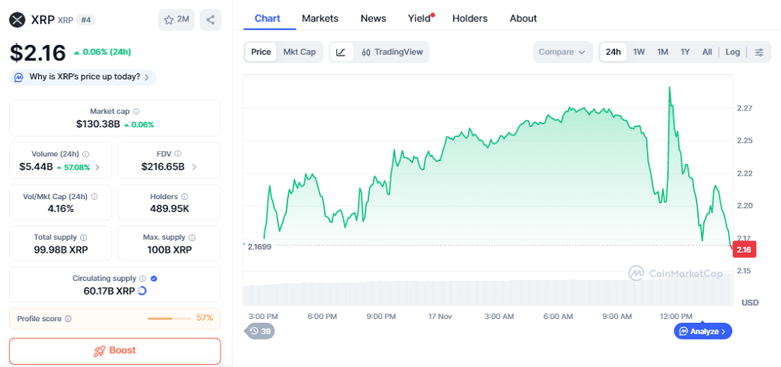Viewport: 781px width, 367px height.
Task: Click the 17 Nov date axis label
Action: point(439,316)
